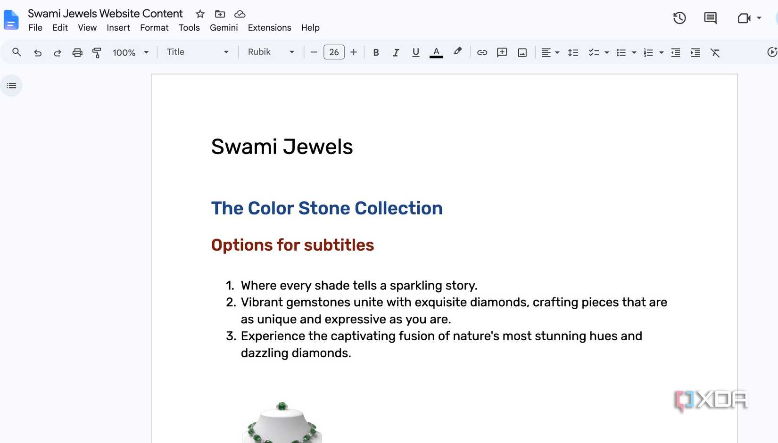Open the Tools menu
778x443 pixels.
189,28
